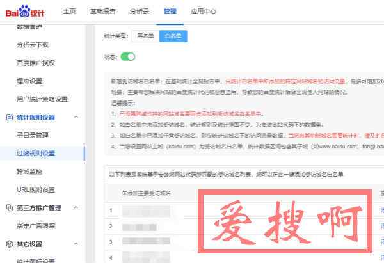The image size is (384, 263).
Task: Open 百度推广授权 in the sidebar
Action: [36, 63]
